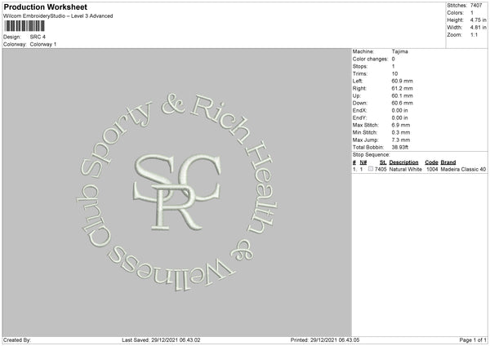Viewport: 490px width, 346px height.
Task: Click the Stop Sequence heading
Action: click(x=372, y=155)
